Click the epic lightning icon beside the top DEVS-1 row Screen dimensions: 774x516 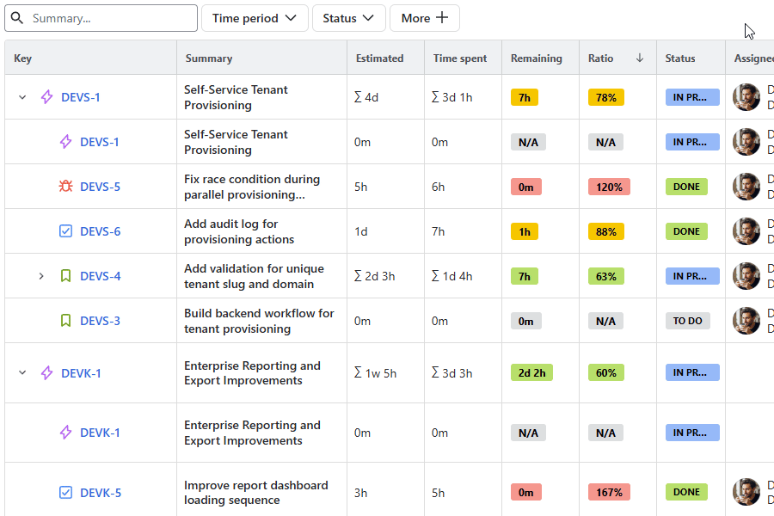pos(47,97)
